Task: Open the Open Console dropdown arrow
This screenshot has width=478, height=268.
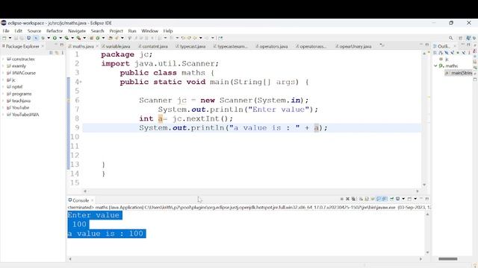Action: coord(415,199)
